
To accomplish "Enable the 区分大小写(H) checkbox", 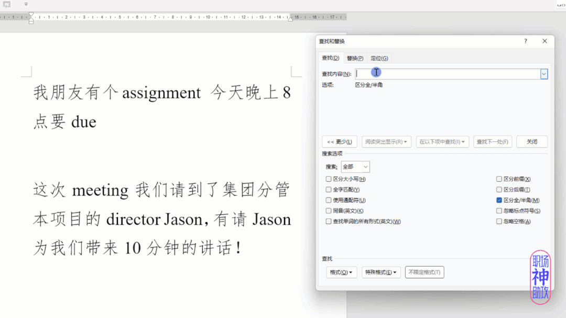I will tap(329, 179).
